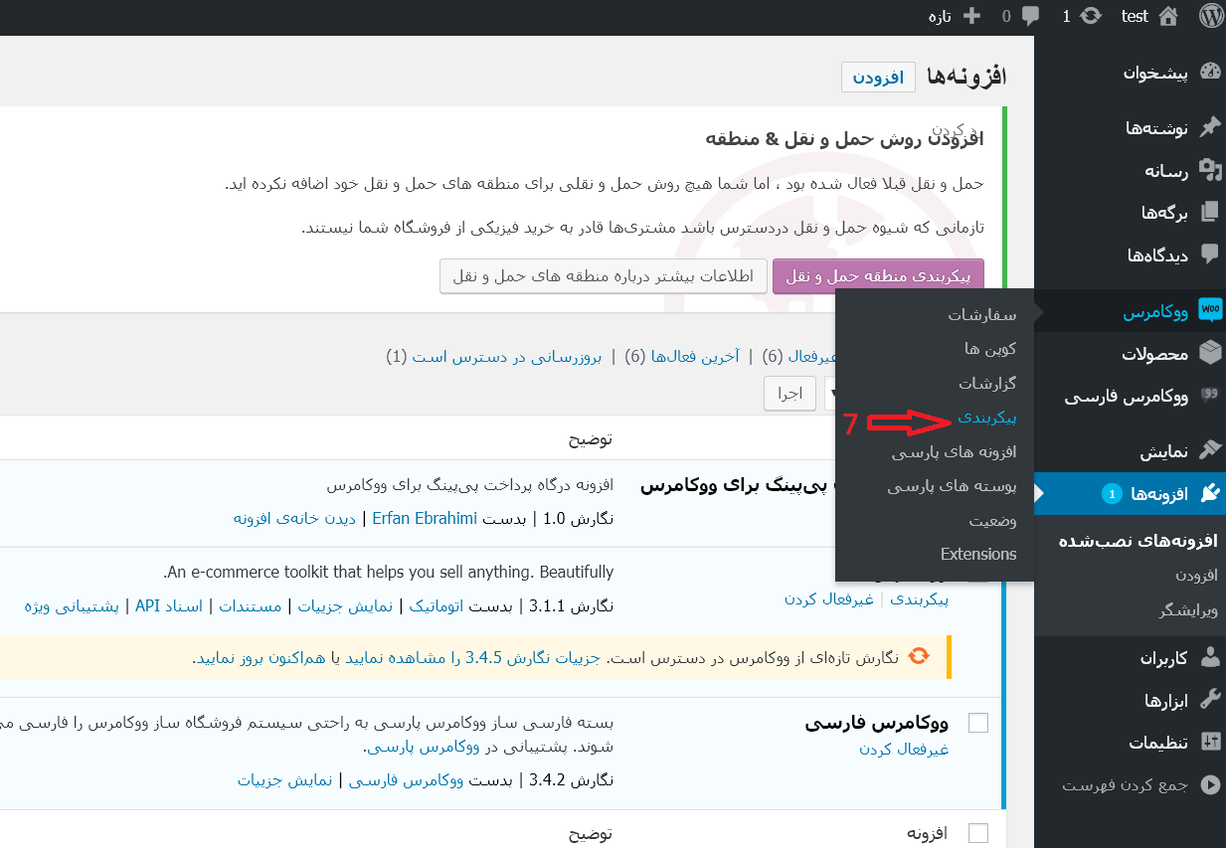This screenshot has width=1226, height=848.
Task: Click bold ووکامرس فارسی plugin title
Action: pyautogui.click(x=877, y=723)
